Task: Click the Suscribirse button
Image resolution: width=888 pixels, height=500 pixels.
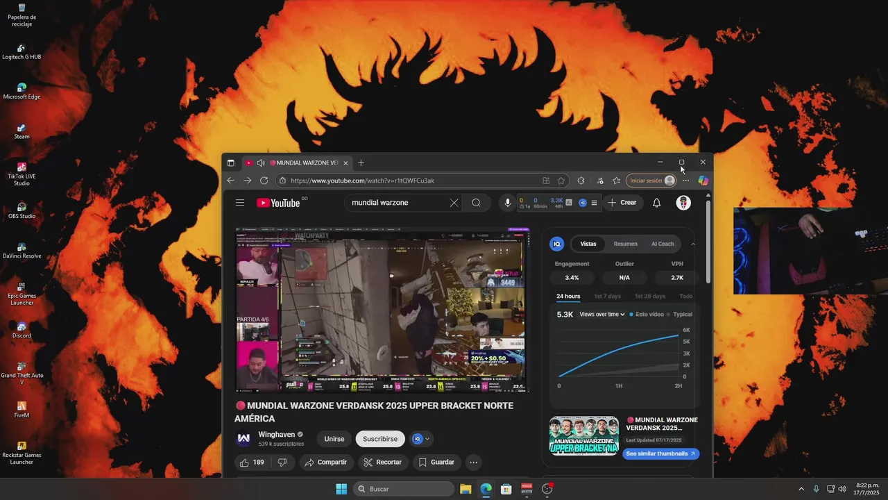Action: (380, 439)
